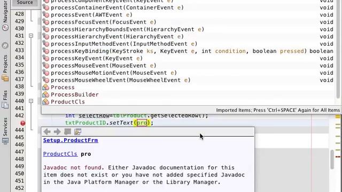342x192 pixels.
Task: Open the Services side panel
Action: [5, 131]
